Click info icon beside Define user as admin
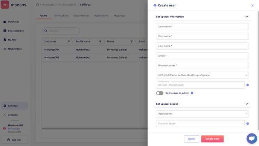This screenshot has height=146, width=259. point(192,93)
